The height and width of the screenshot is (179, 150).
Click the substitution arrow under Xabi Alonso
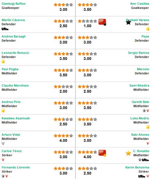click(x=148, y=144)
